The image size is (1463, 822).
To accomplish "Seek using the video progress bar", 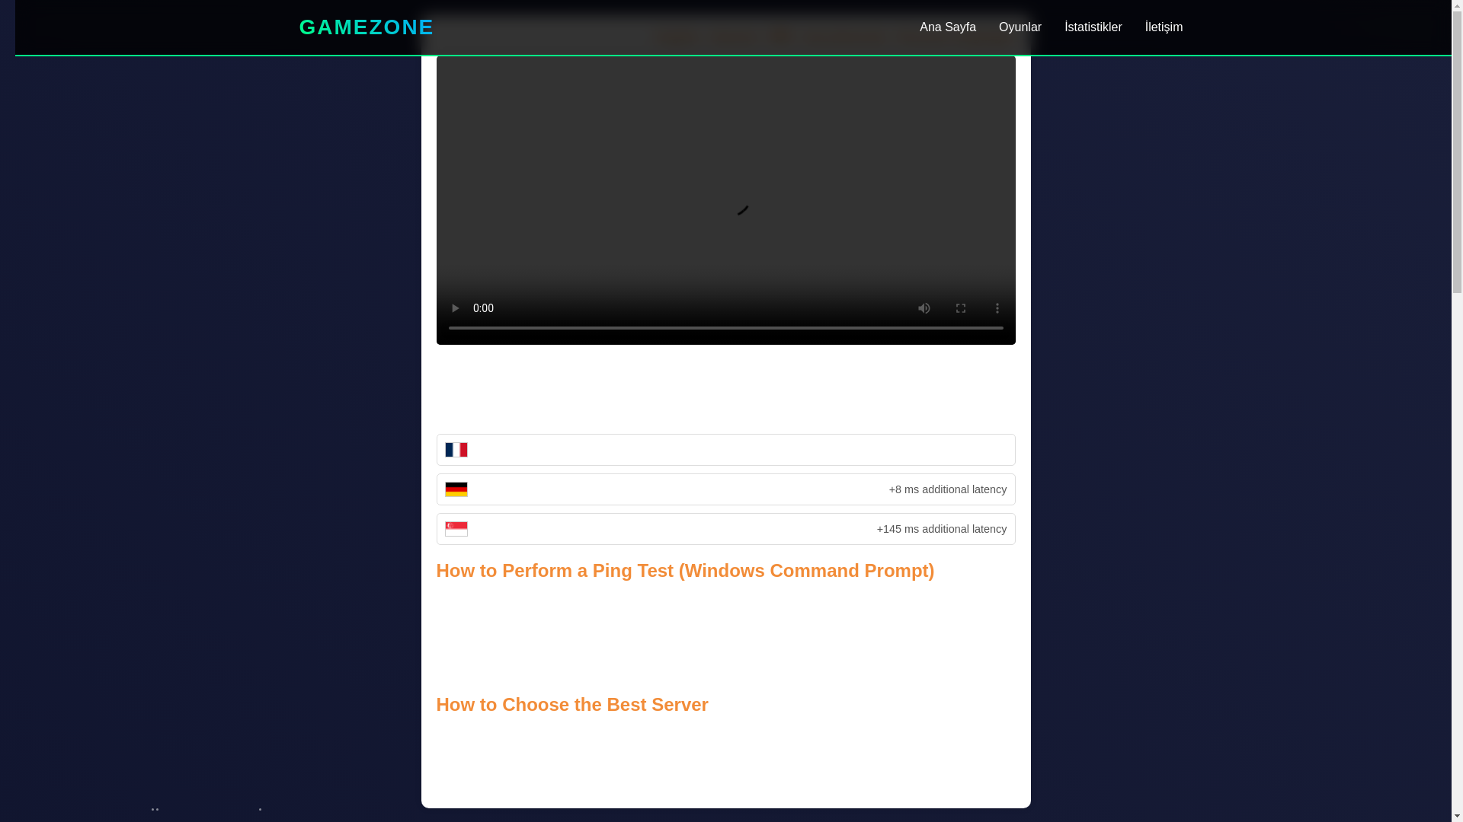I will click(x=725, y=328).
